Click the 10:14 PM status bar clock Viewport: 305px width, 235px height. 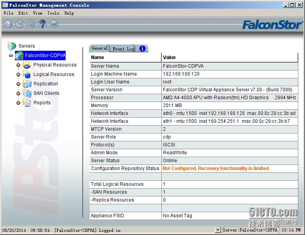(291, 230)
